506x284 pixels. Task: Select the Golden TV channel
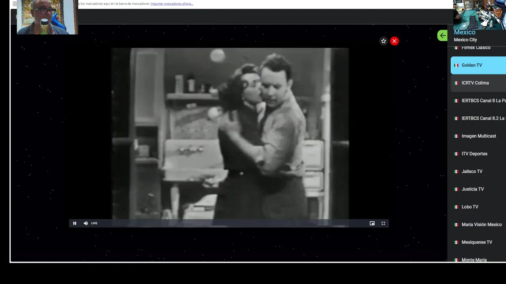pos(478,65)
